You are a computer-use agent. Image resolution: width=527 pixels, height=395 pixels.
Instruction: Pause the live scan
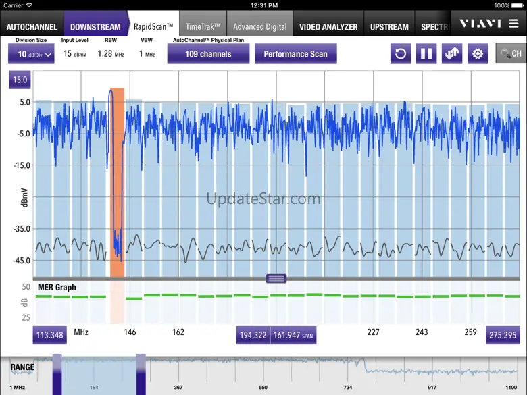pyautogui.click(x=426, y=54)
